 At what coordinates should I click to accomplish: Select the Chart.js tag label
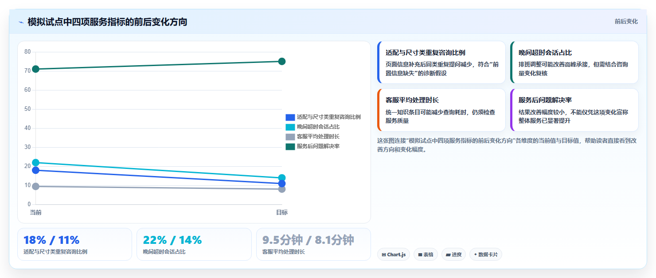(396, 255)
